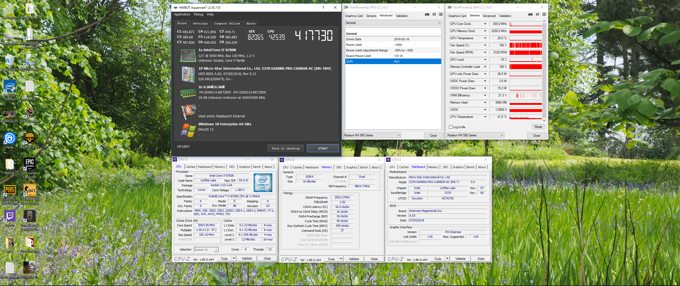Click Close button in GPU-Z Advanced window
Screen dimensions: 680x286
pyautogui.click(x=433, y=136)
